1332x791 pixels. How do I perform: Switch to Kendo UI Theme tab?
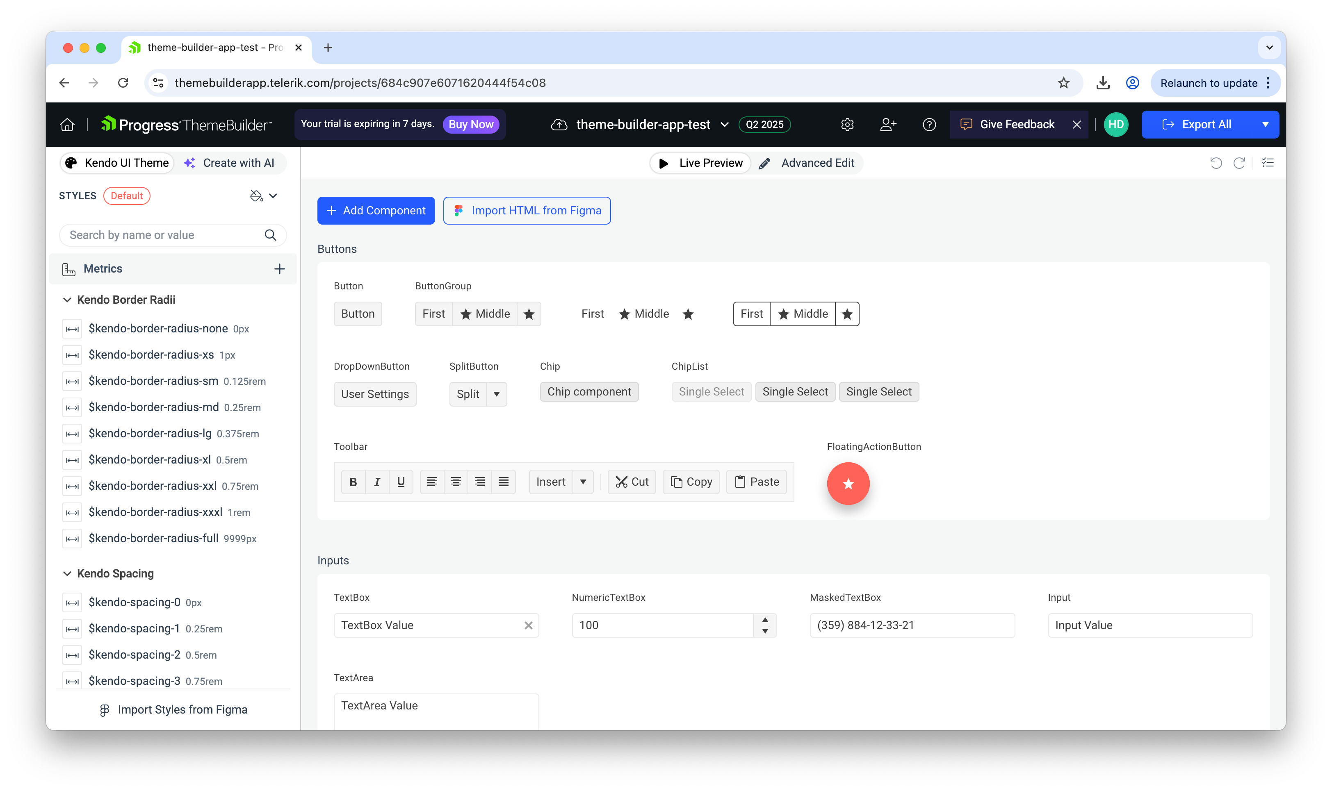pyautogui.click(x=117, y=163)
